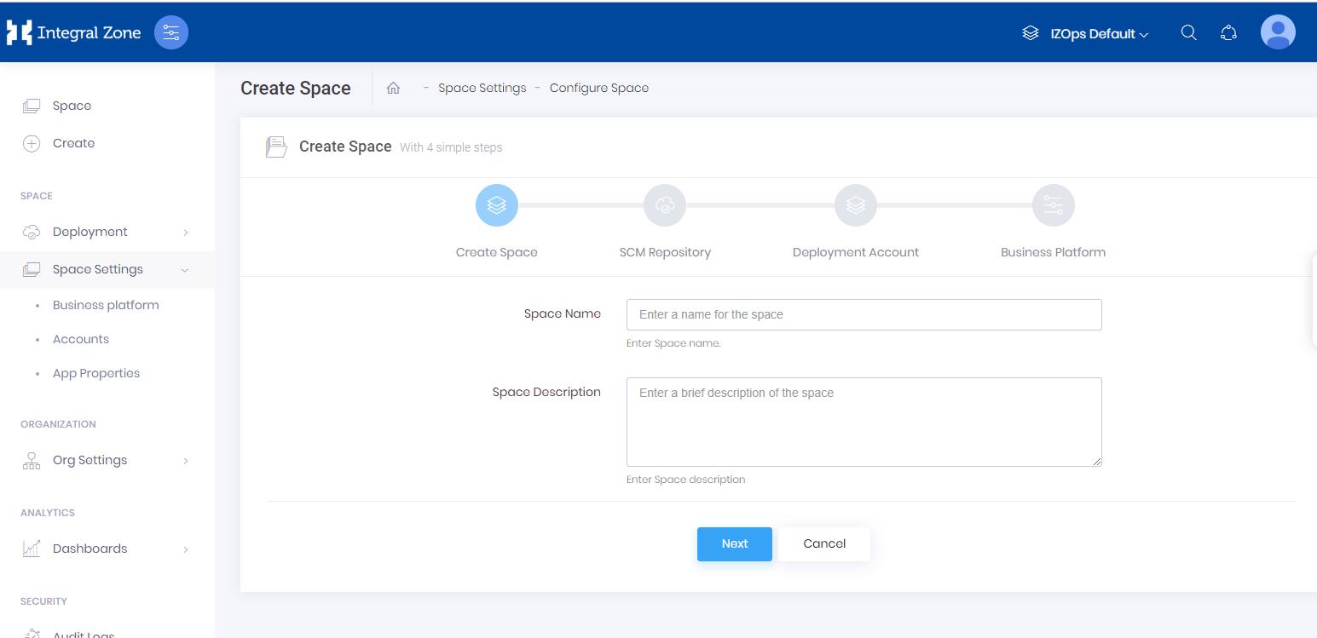Image resolution: width=1317 pixels, height=638 pixels.
Task: Click the Space icon in sidebar
Action: (32, 106)
